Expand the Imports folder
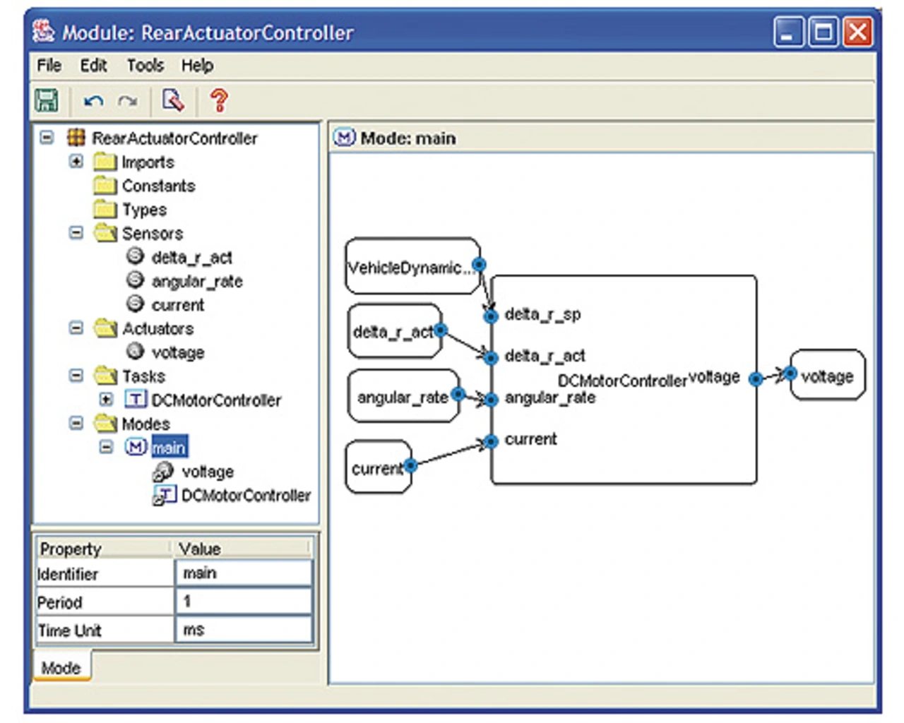Image resolution: width=904 pixels, height=723 pixels. click(76, 162)
